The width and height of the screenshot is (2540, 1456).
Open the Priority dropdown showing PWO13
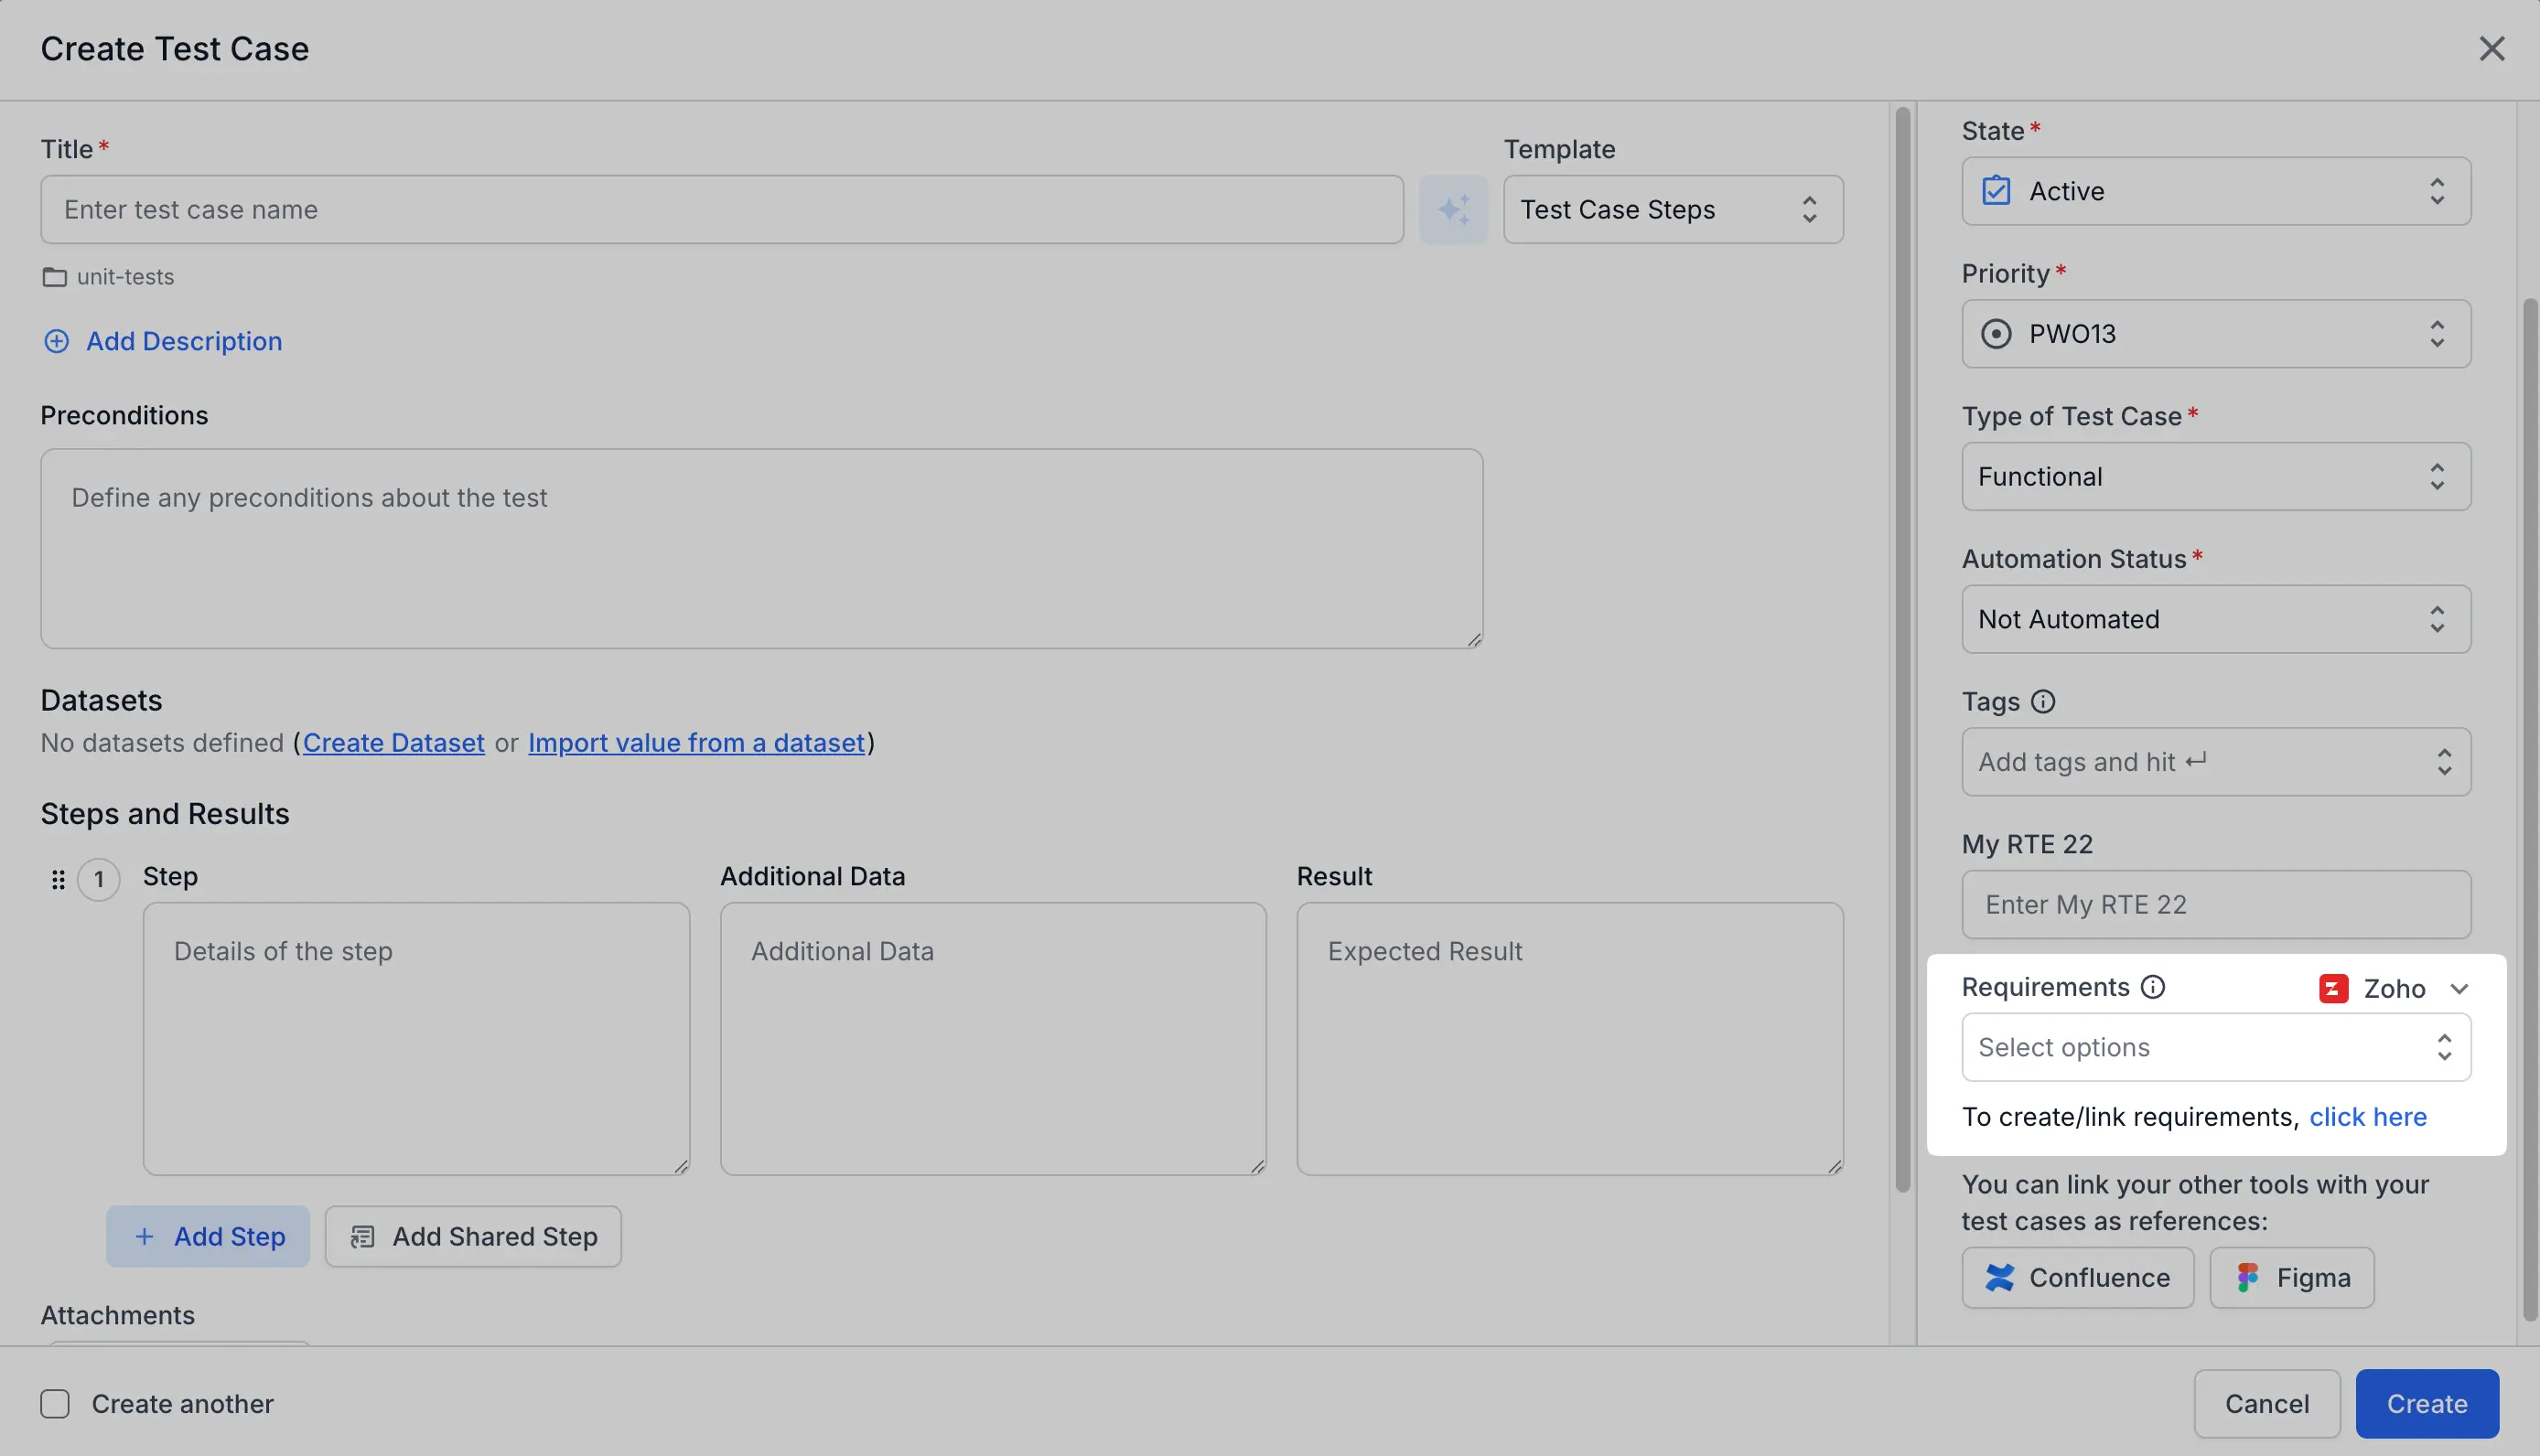[x=2216, y=334]
